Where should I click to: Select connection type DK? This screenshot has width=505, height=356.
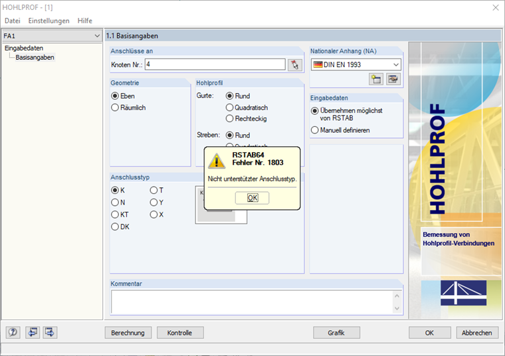click(120, 226)
